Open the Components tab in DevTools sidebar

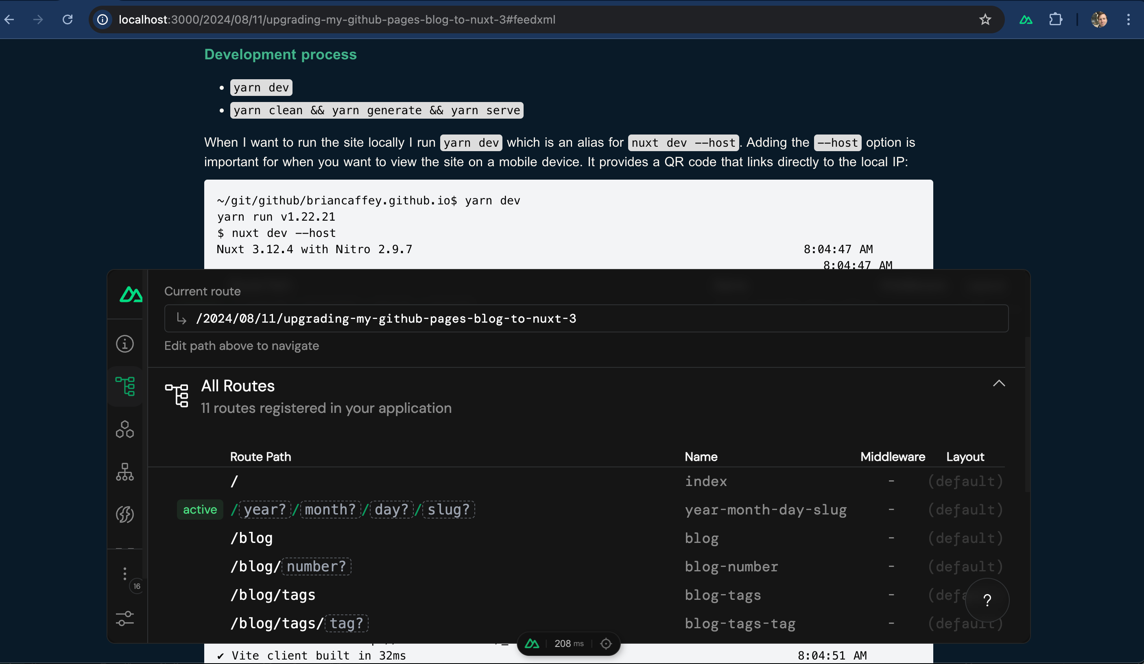(125, 429)
